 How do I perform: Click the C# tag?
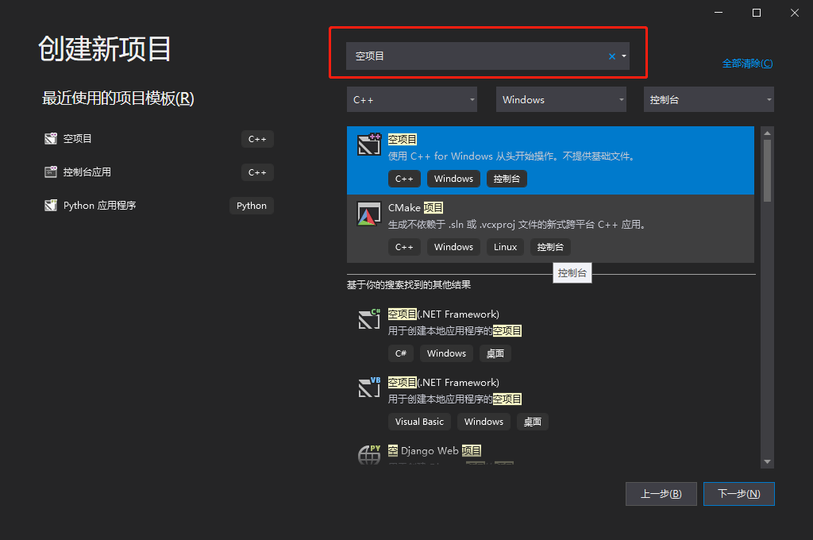[x=401, y=353]
